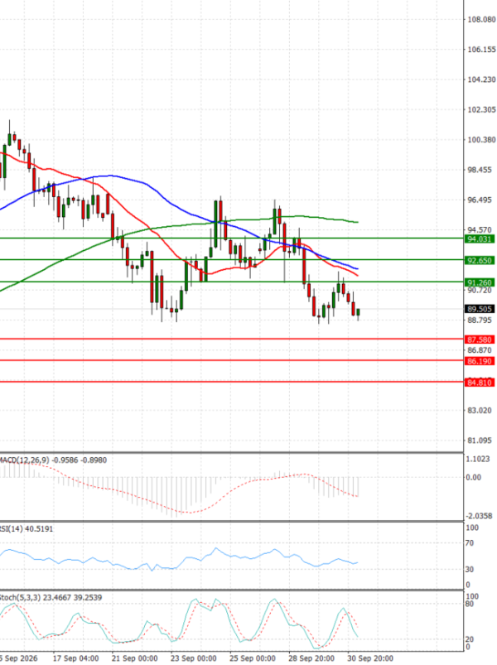Select the green resistance label 92.650
Image resolution: width=497 pixels, height=665 pixels.
click(480, 260)
